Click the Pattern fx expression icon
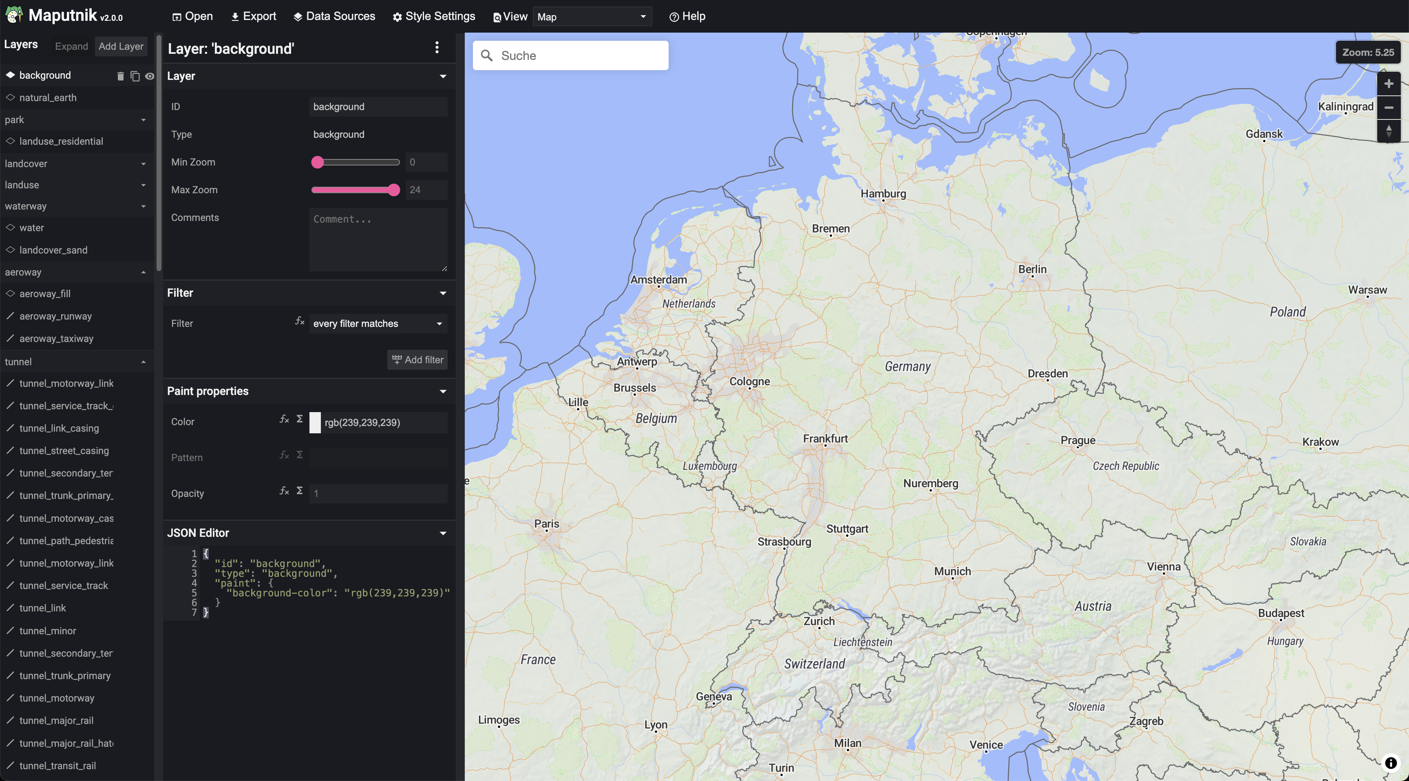Screen dimensions: 1409x781 point(285,455)
